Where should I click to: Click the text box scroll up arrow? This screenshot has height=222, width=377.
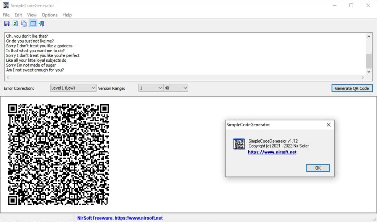369,36
